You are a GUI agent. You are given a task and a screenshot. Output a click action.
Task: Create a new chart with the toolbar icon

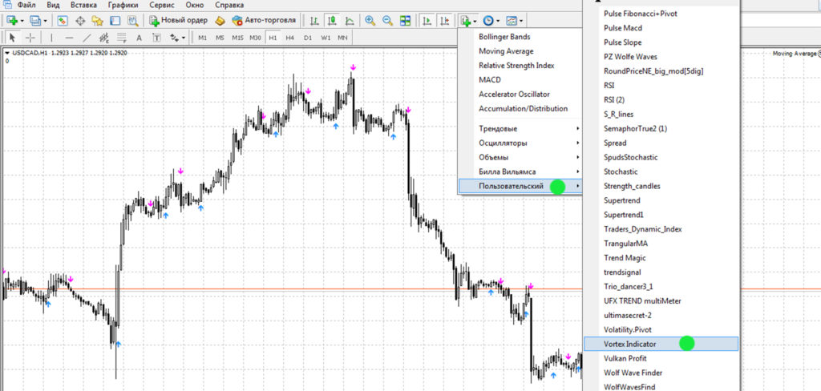tap(12, 21)
